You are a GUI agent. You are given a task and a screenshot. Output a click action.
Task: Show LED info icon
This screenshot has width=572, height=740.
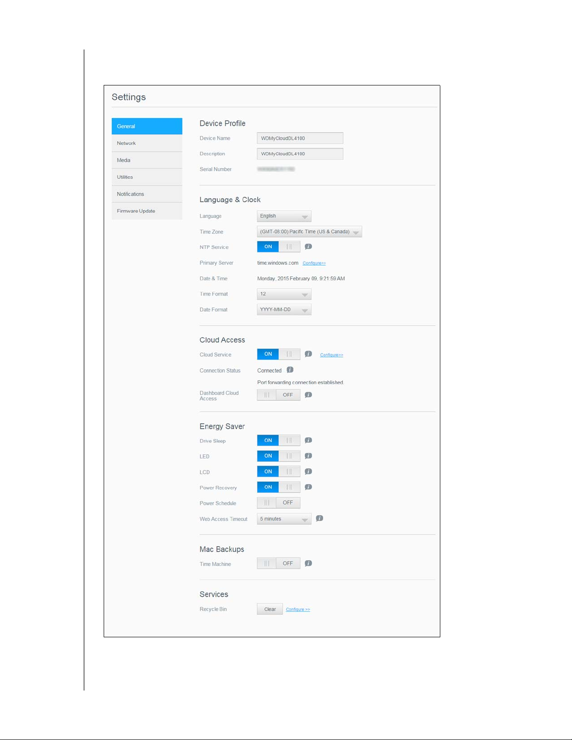click(308, 456)
